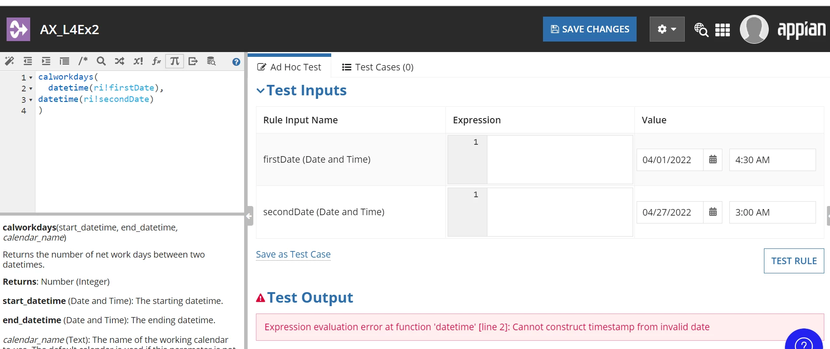The width and height of the screenshot is (830, 349).
Task: Collapse code fold arrow on line 1
Action: (x=31, y=77)
